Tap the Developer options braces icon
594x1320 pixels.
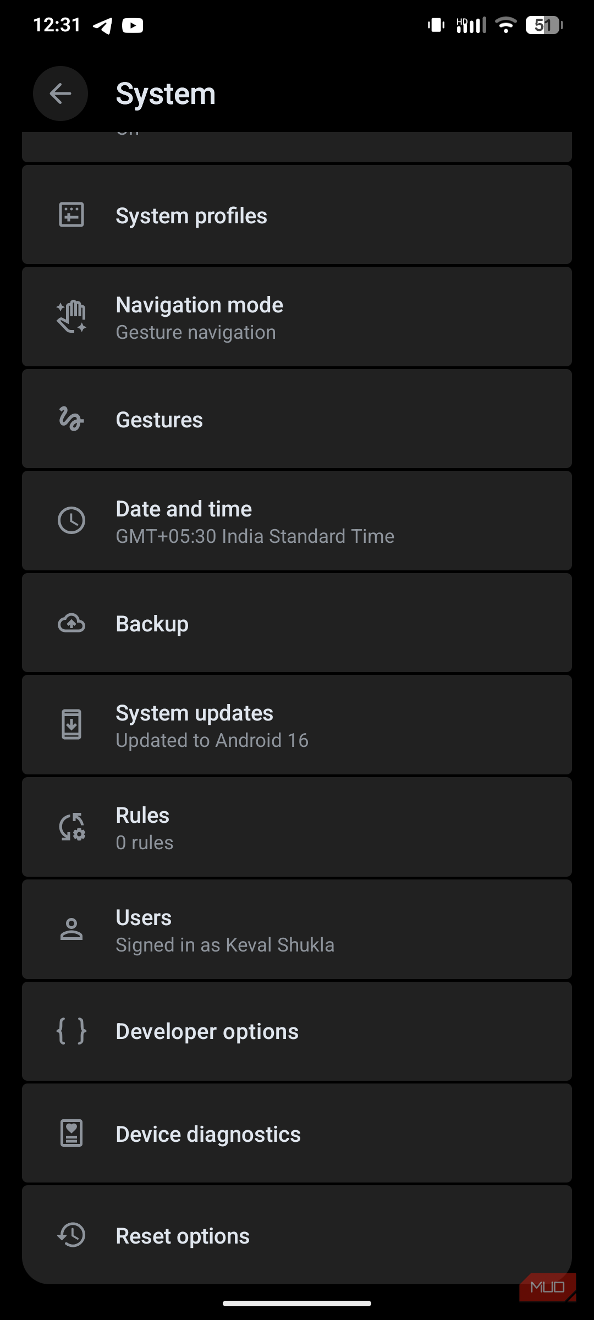(71, 1031)
